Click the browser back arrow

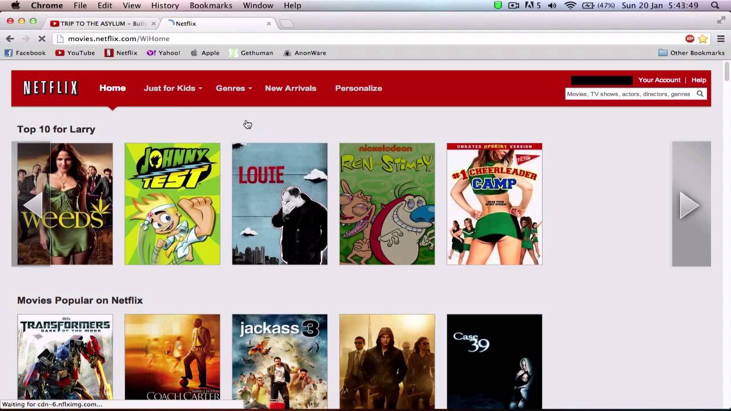coord(10,38)
